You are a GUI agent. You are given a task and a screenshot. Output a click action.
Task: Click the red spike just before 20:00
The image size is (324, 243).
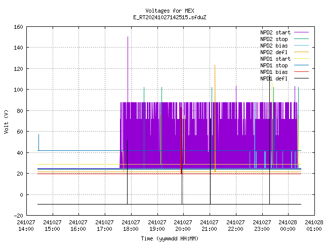pos(181,141)
